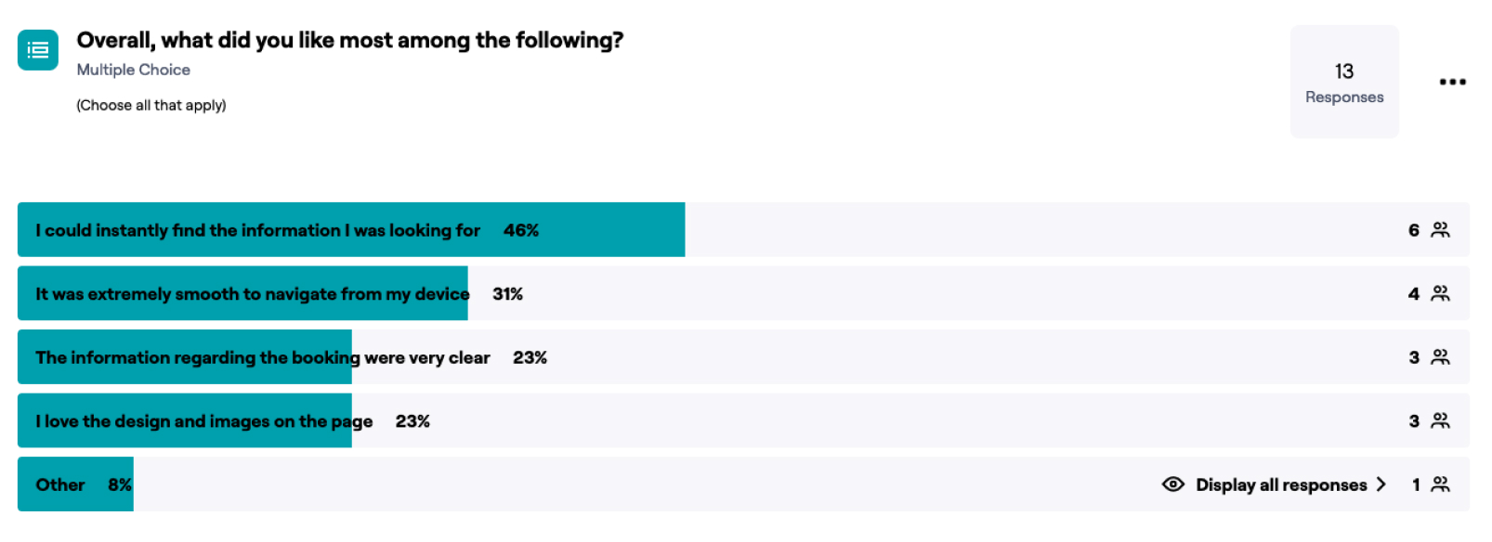This screenshot has width=1492, height=542.
Task: Click the Other 8% result bar
Action: click(75, 484)
